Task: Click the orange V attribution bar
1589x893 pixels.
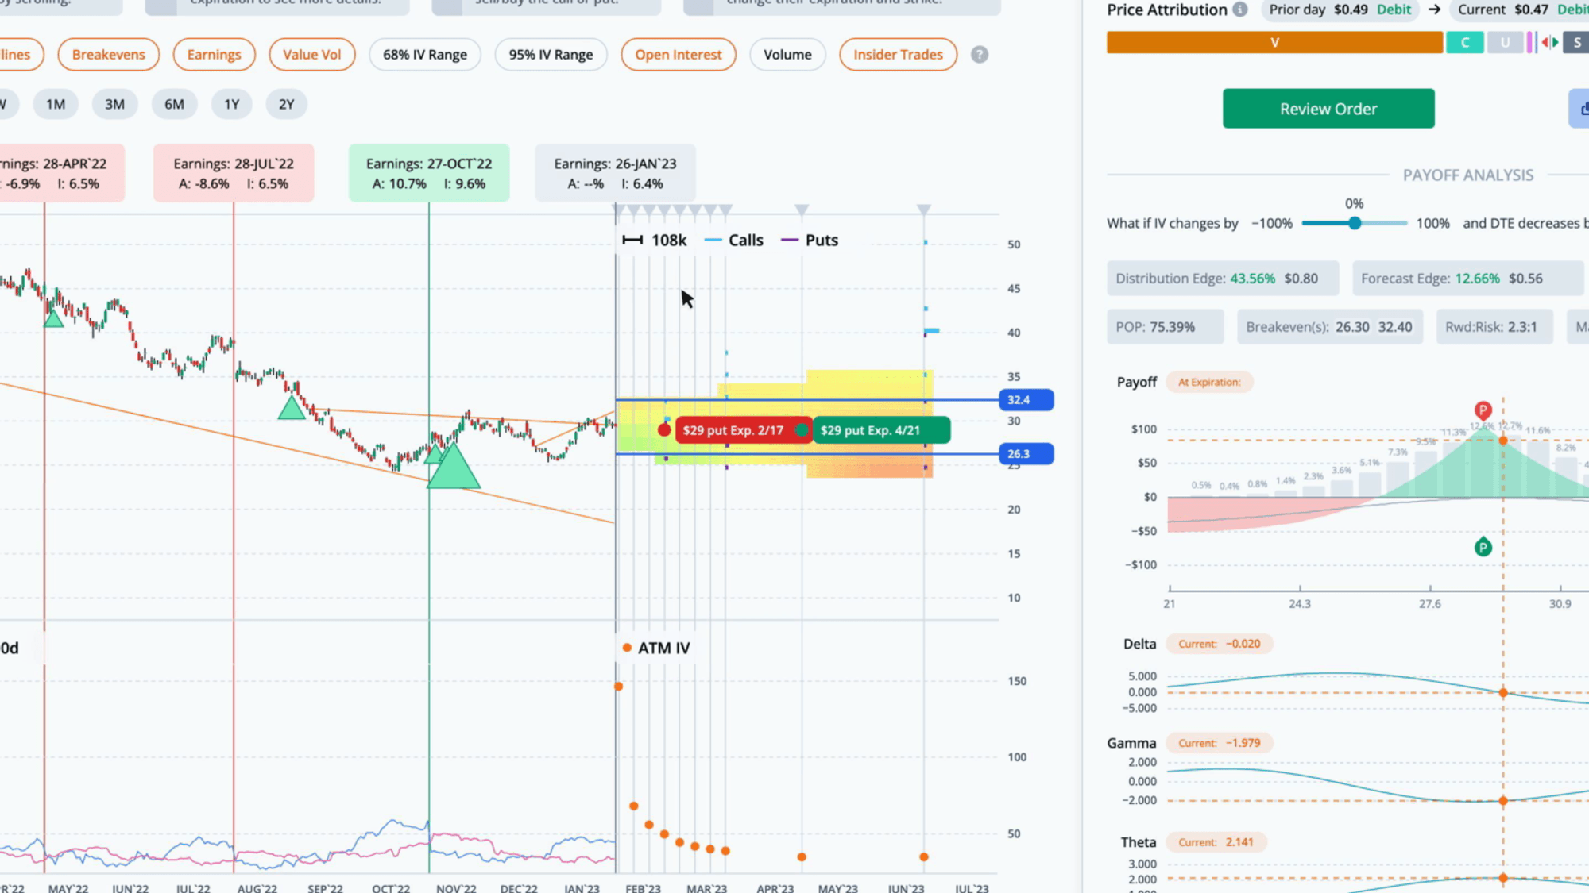Action: [1274, 42]
